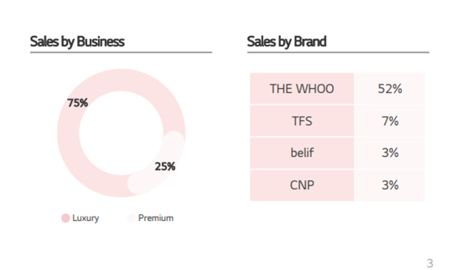This screenshot has height=270, width=450.
Task: Click the 75% donut chart label
Action: tap(78, 103)
